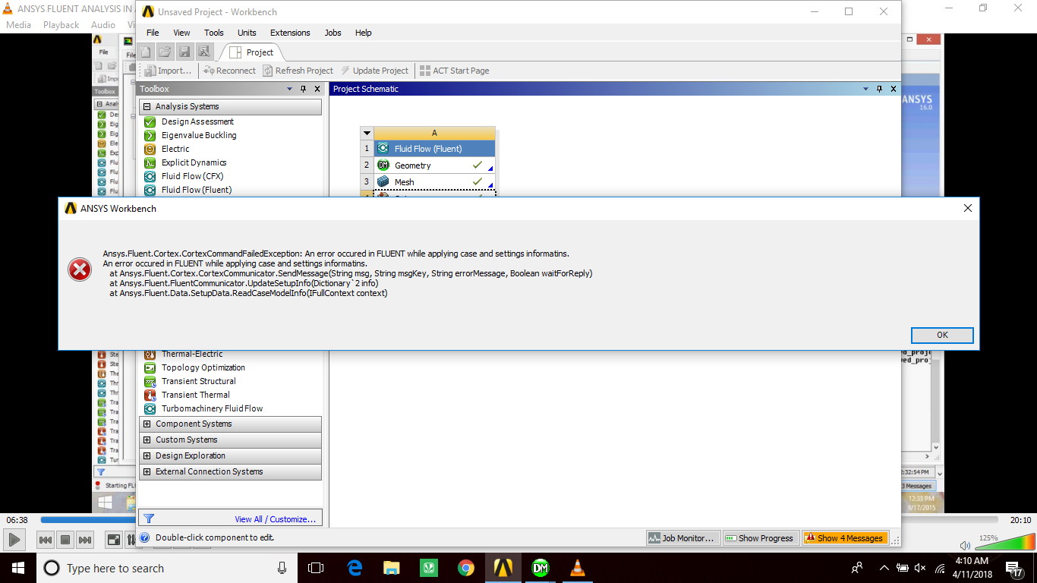This screenshot has width=1037, height=583.
Task: Click the VLC play button
Action: 14,540
